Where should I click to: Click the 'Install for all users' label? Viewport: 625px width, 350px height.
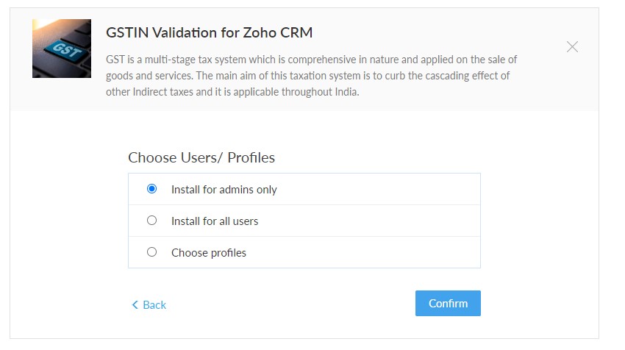click(x=215, y=221)
